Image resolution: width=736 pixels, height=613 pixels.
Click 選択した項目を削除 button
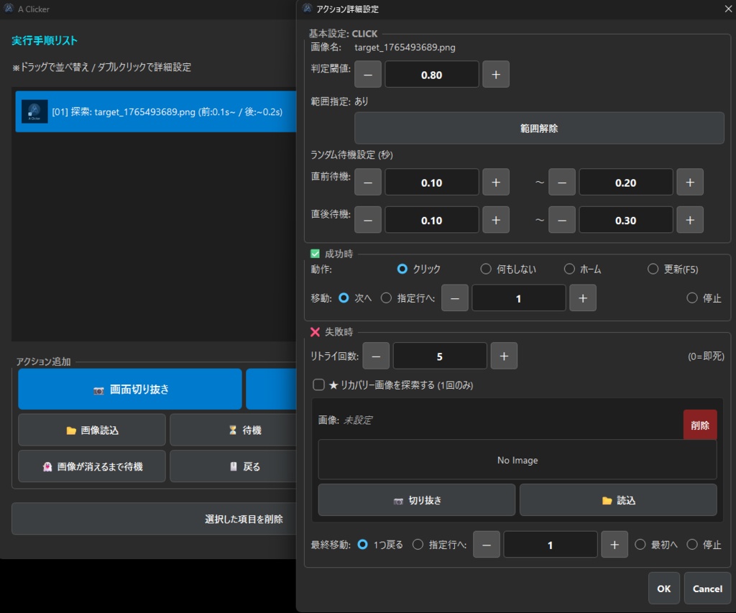tap(154, 519)
